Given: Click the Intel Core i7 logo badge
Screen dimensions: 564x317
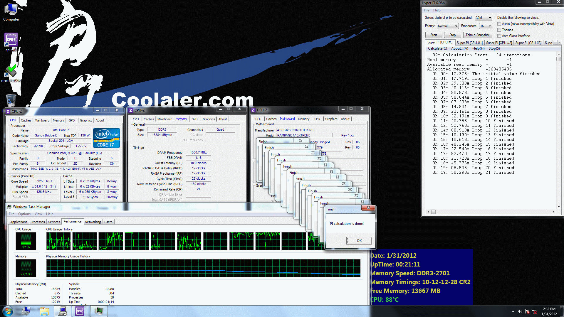Looking at the screenshot, I should [106, 138].
